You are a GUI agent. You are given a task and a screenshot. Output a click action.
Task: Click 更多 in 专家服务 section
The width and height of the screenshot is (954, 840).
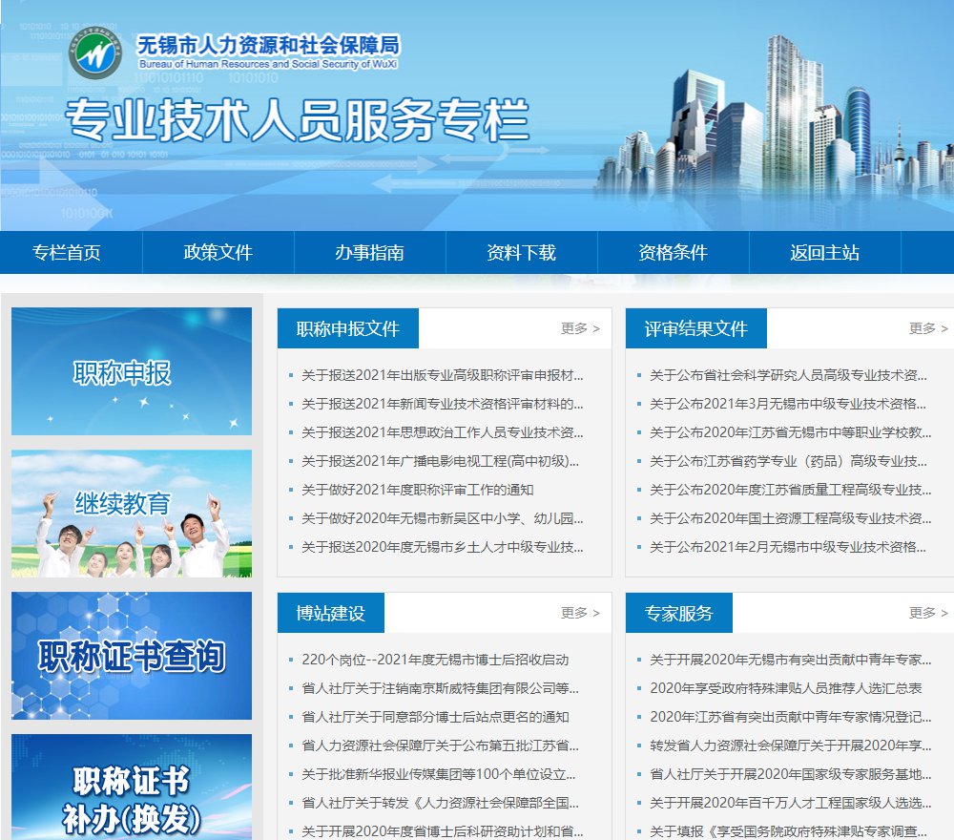click(x=928, y=613)
